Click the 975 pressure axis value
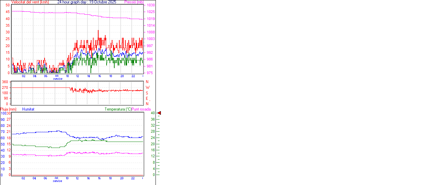This screenshot has width=429, height=185. (x=149, y=73)
